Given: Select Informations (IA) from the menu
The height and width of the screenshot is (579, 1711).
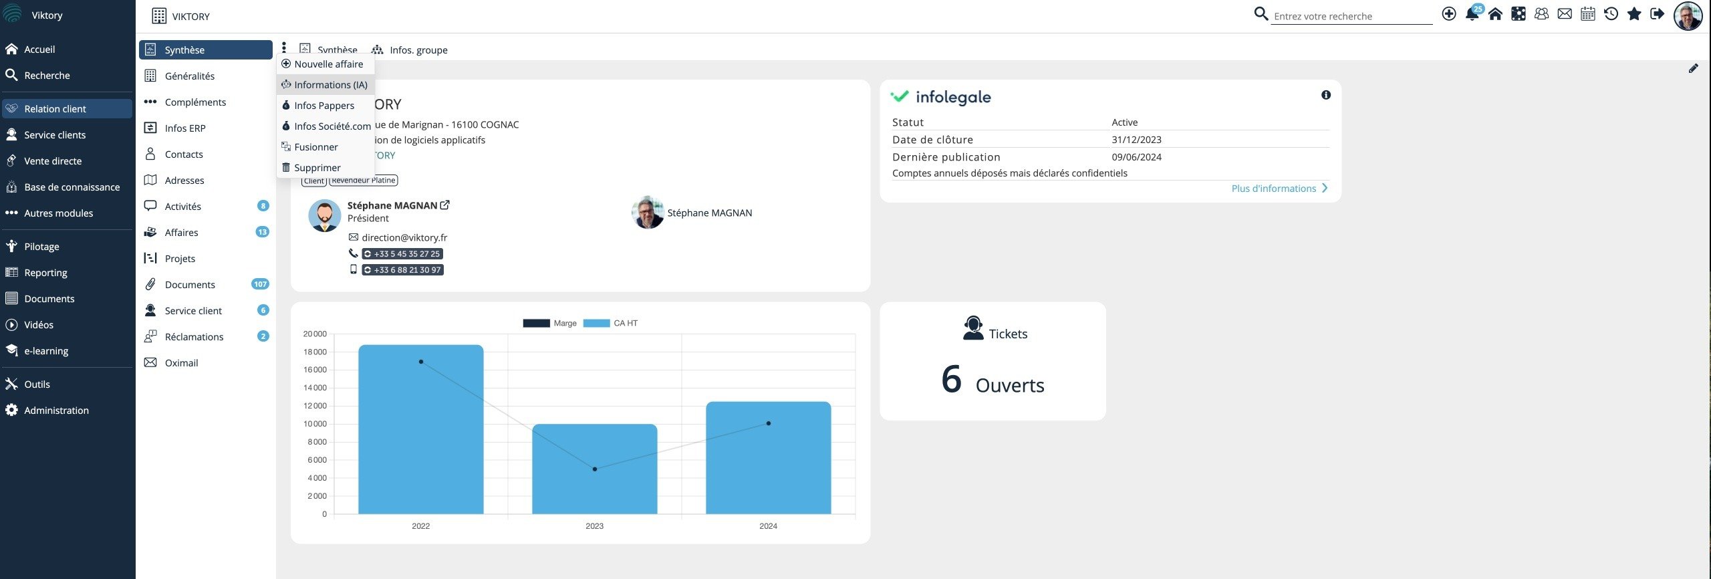Looking at the screenshot, I should 330,85.
